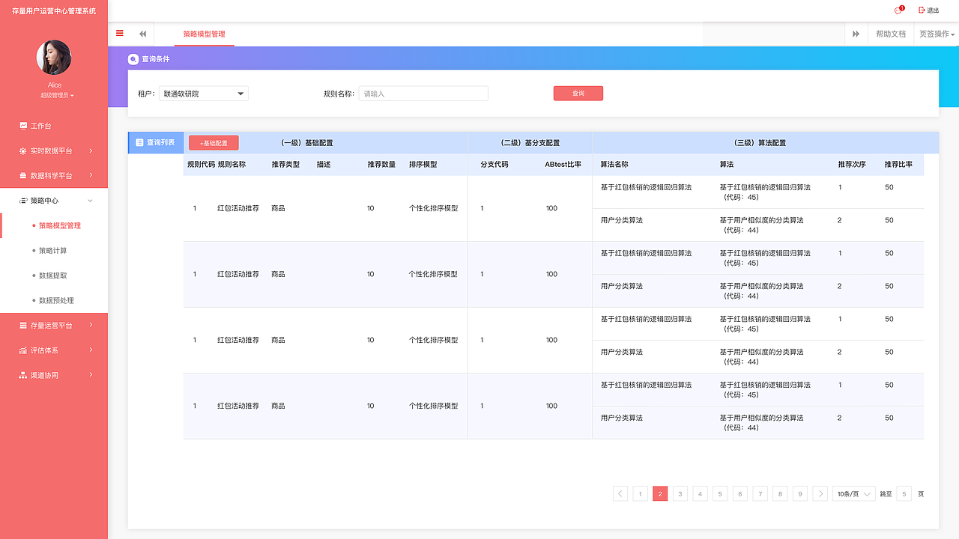Go to page 5 button
This screenshot has width=959, height=539.
pyautogui.click(x=720, y=493)
